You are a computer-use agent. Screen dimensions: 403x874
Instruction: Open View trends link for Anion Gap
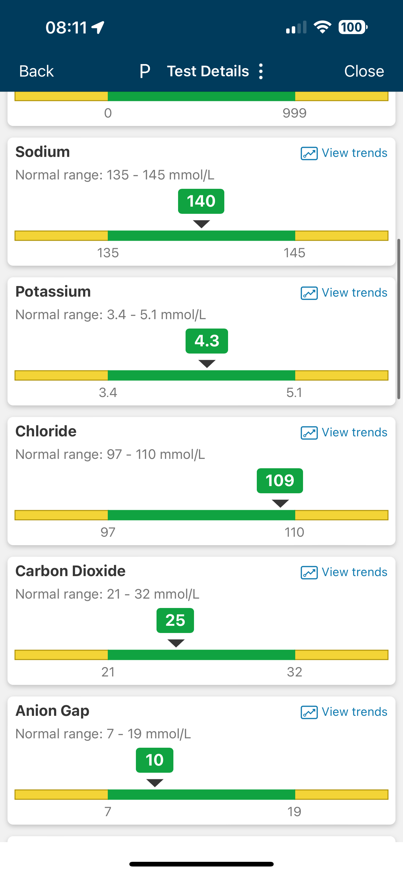click(355, 712)
